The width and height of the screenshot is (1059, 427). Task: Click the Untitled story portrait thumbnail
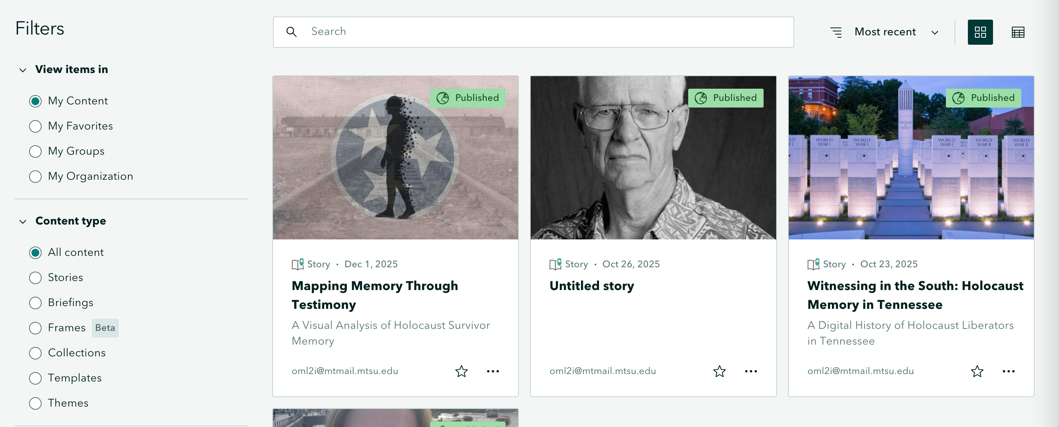coord(653,158)
